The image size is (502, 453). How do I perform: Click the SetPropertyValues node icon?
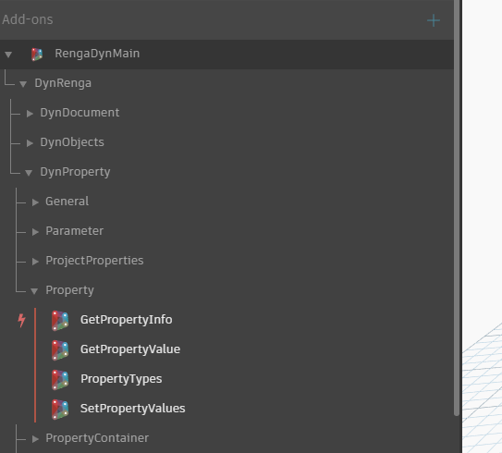click(x=60, y=410)
